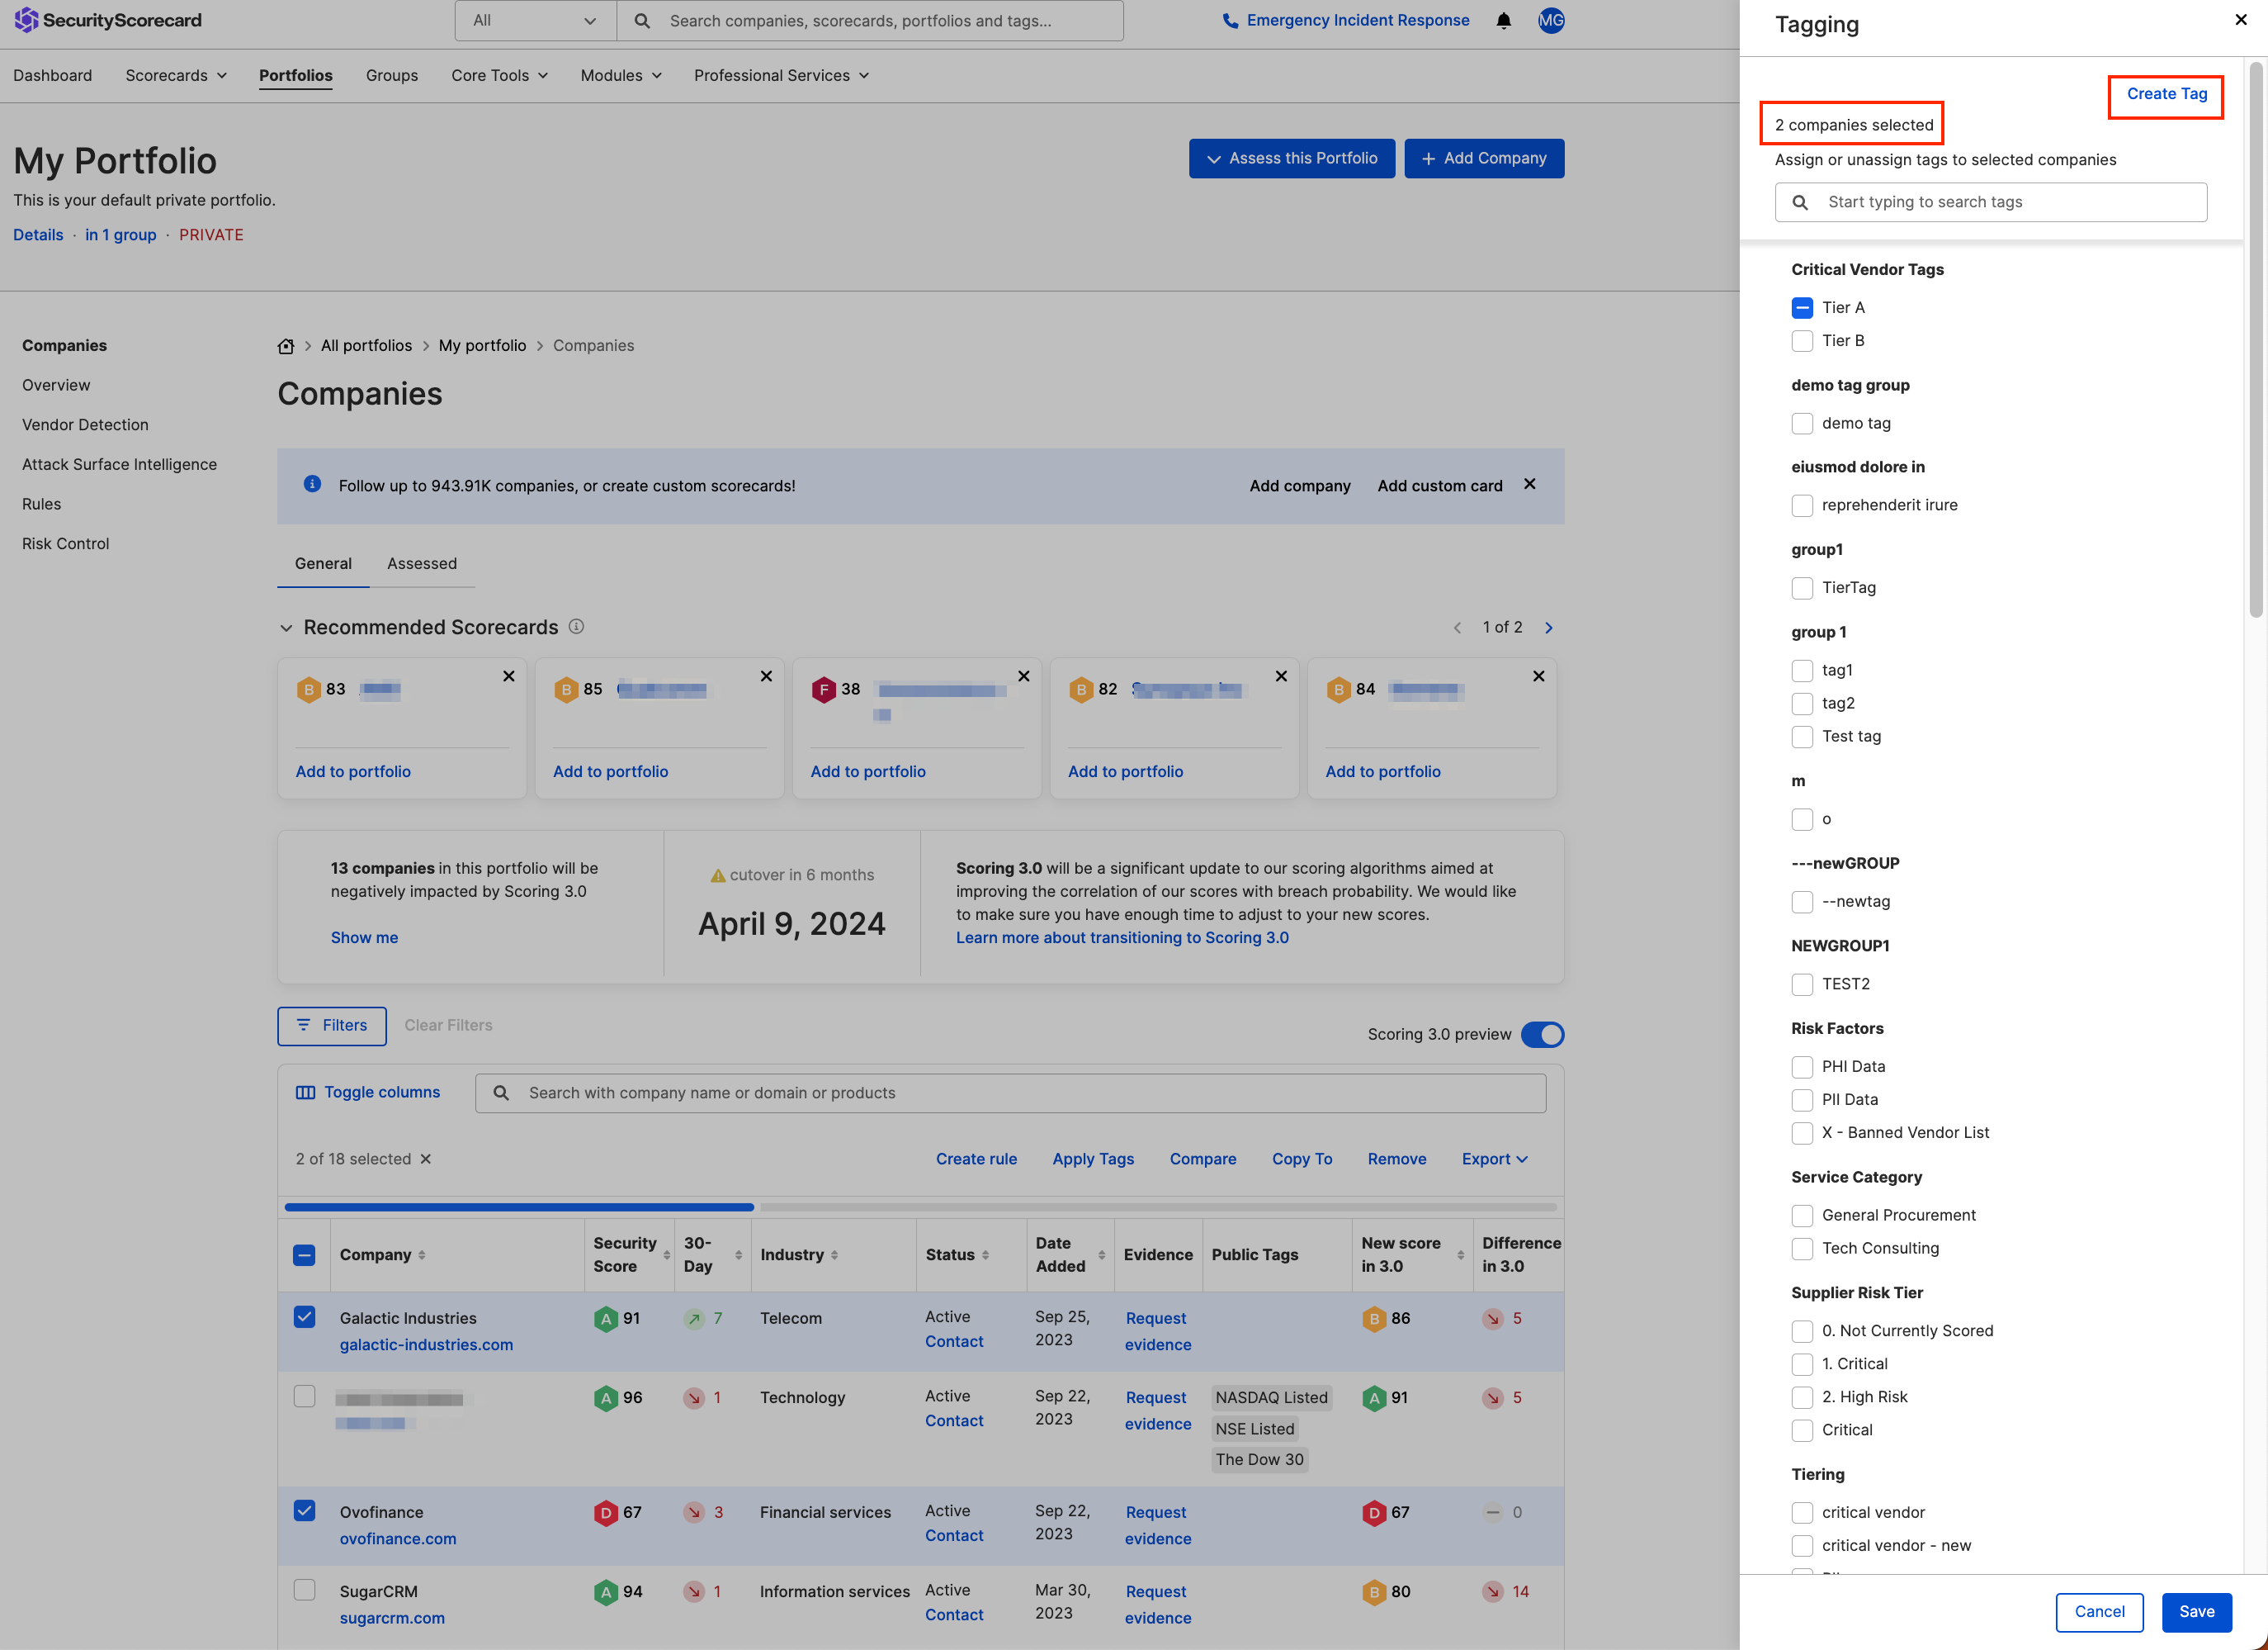Click the table horizontal scroll bar

[x=519, y=1207]
